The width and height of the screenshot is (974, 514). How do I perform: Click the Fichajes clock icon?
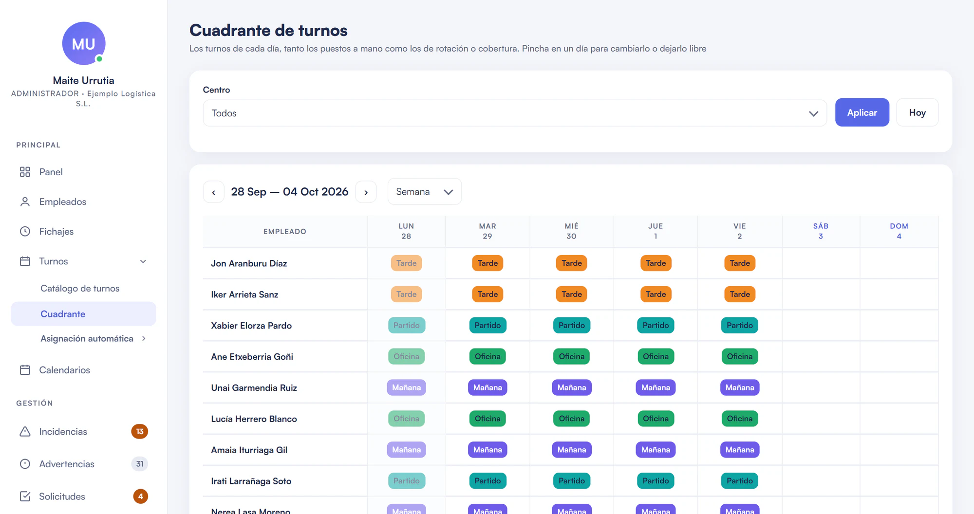pyautogui.click(x=25, y=231)
